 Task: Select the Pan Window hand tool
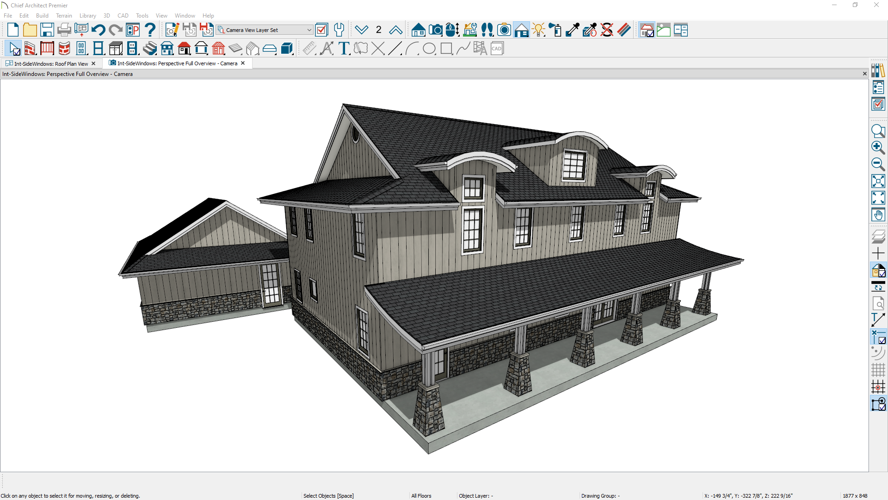(878, 215)
